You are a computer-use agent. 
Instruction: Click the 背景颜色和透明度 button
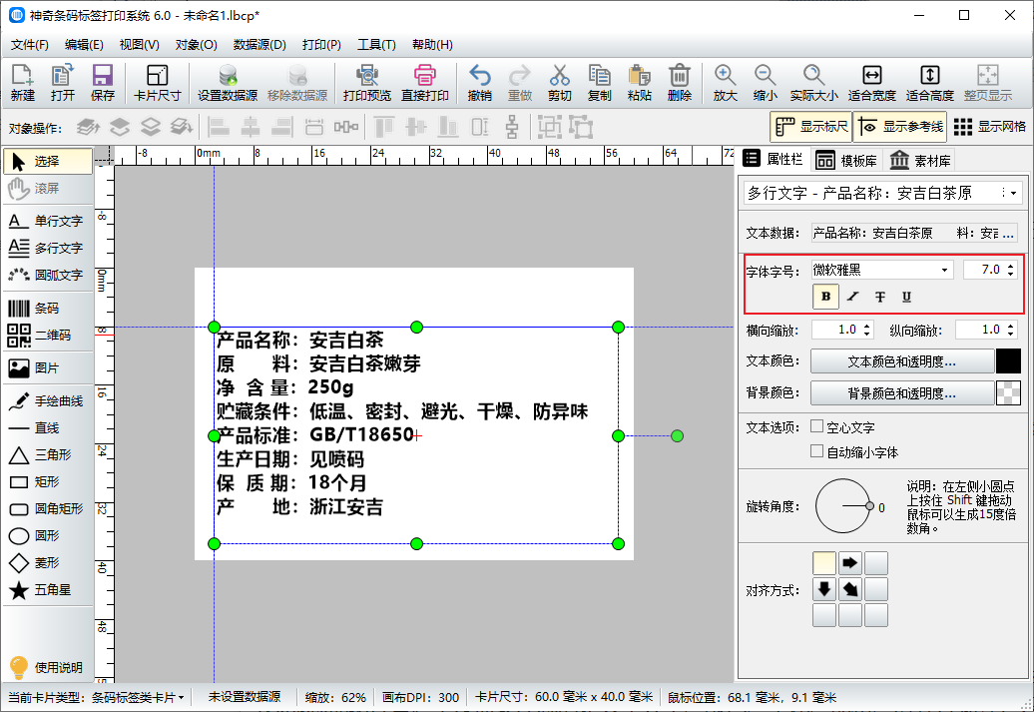[901, 393]
